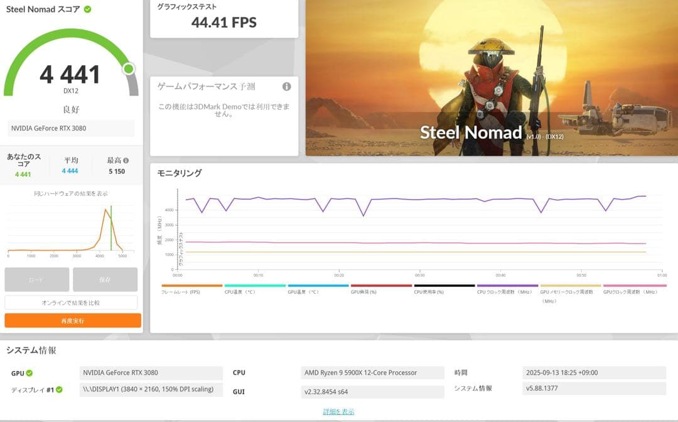Click the green verified badge beside Steel Nomad スコア

point(88,9)
